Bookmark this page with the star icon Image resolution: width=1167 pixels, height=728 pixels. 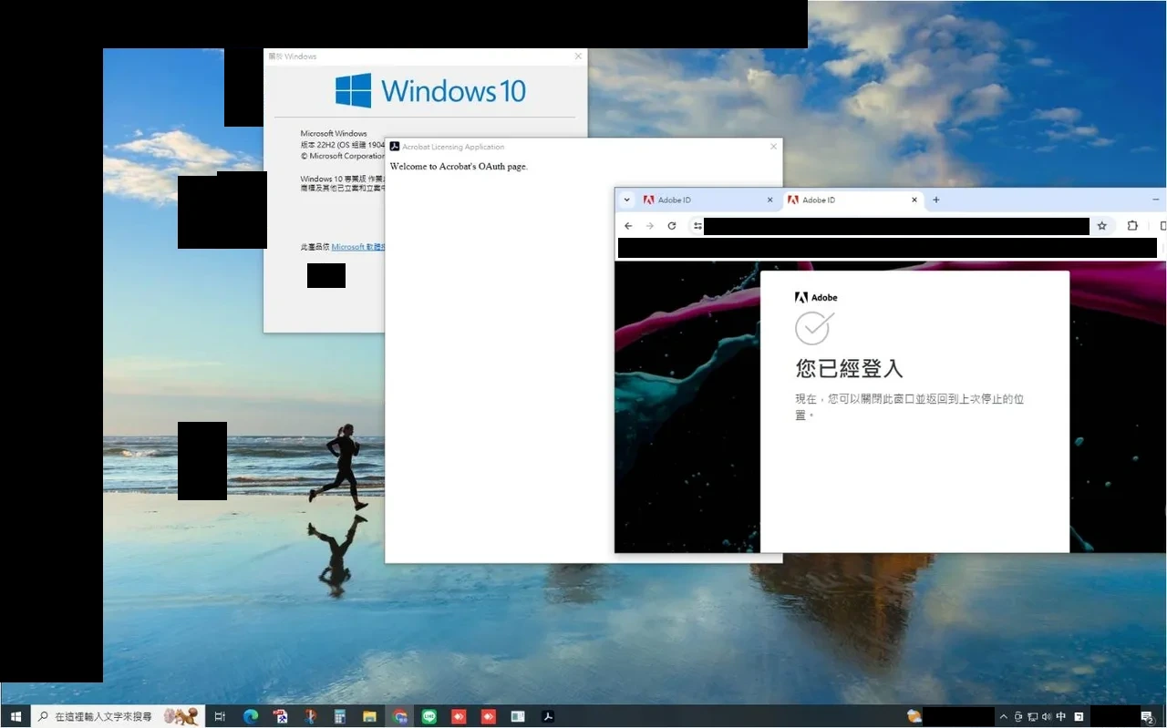1101,226
